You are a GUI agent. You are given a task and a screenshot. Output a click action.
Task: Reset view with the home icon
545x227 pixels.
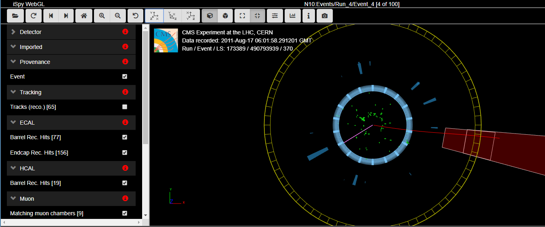point(84,16)
